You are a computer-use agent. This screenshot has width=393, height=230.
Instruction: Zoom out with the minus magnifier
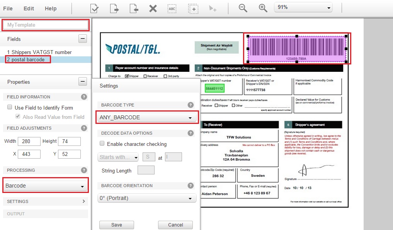tap(243, 8)
